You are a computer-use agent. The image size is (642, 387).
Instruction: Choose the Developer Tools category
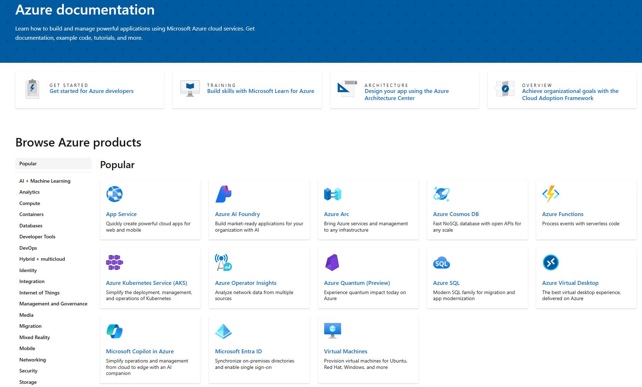pyautogui.click(x=37, y=237)
